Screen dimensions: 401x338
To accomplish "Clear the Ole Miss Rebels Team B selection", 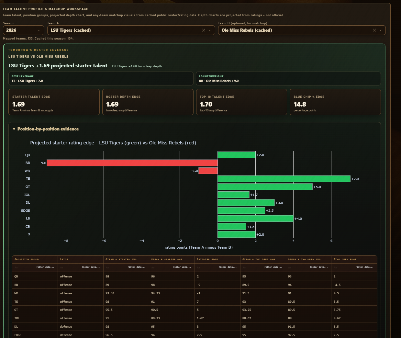I will point(374,30).
